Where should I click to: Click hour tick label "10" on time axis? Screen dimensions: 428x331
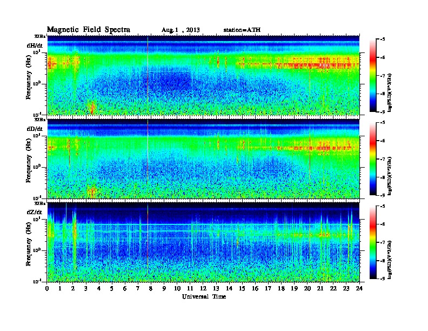pyautogui.click(x=177, y=289)
